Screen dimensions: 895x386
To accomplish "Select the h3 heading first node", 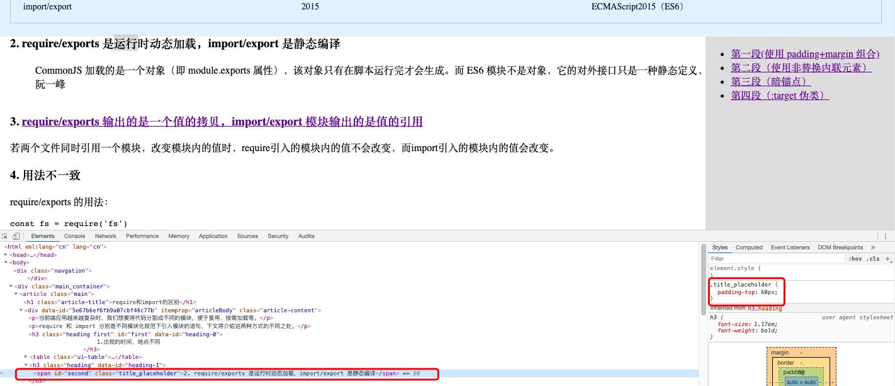I will click(126, 334).
